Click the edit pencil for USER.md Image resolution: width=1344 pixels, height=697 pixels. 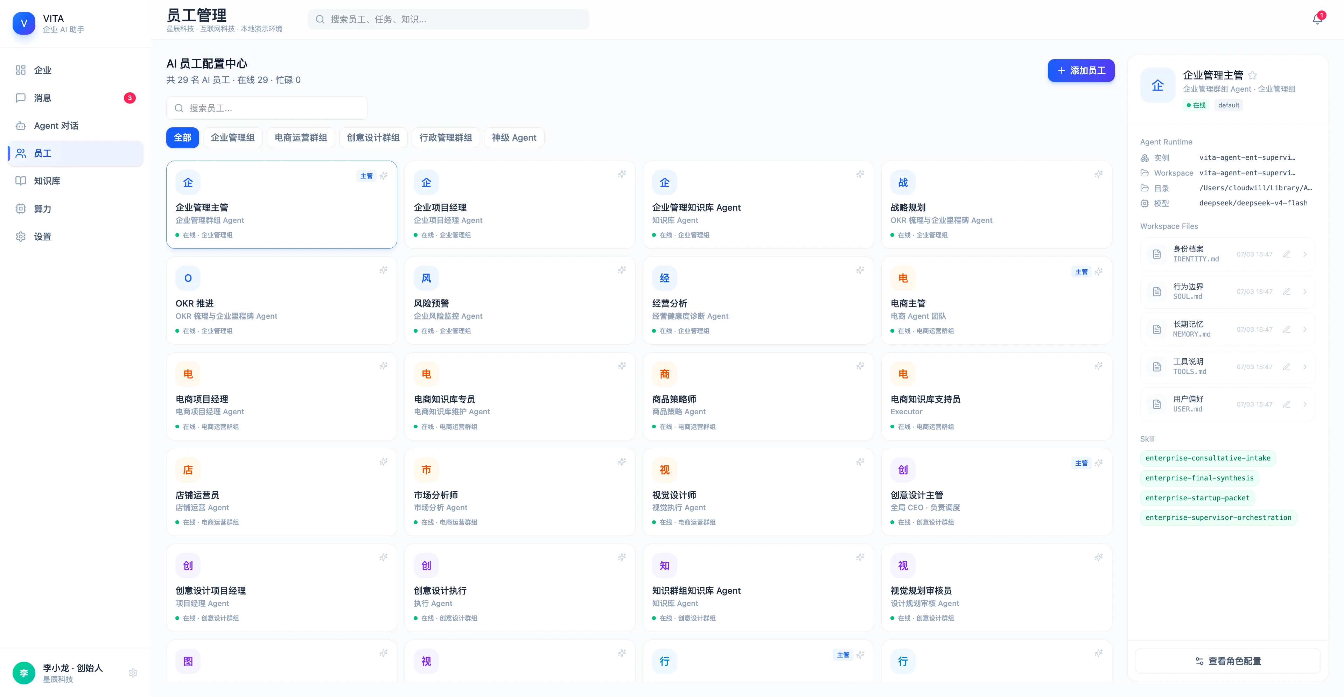tap(1287, 404)
